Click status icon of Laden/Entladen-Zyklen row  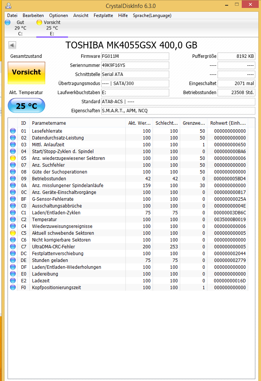coord(13,212)
